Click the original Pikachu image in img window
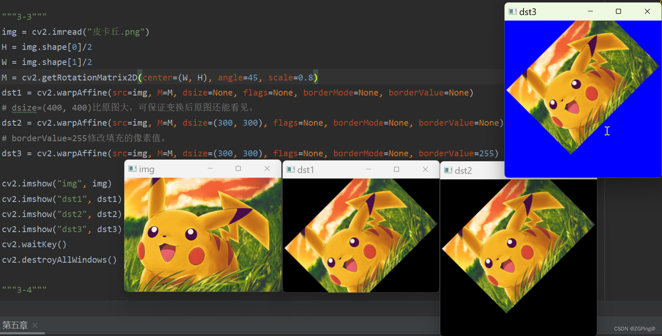Image resolution: width=662 pixels, height=336 pixels. pos(203,235)
